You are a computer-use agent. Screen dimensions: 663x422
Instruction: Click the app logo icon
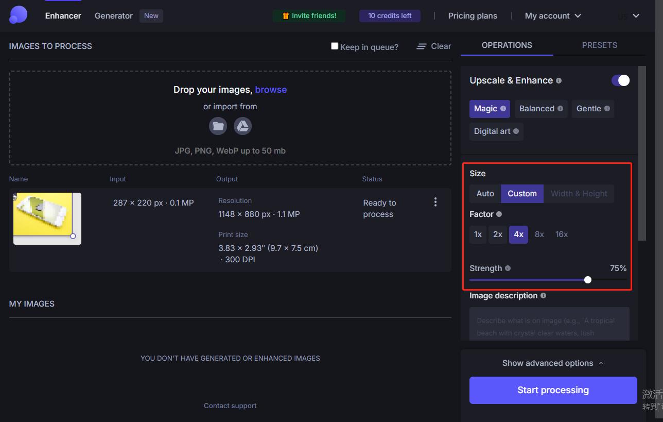[18, 15]
